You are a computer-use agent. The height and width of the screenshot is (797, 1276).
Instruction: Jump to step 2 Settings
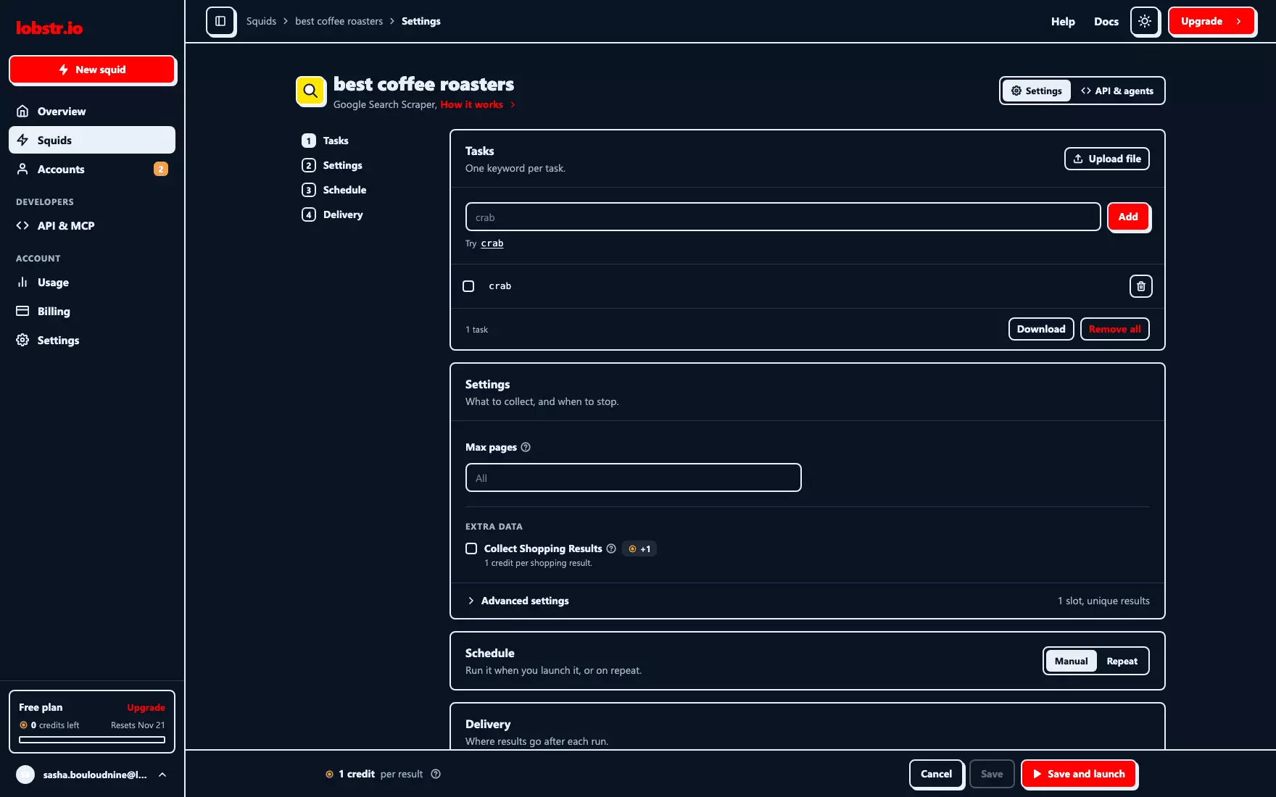tap(332, 165)
